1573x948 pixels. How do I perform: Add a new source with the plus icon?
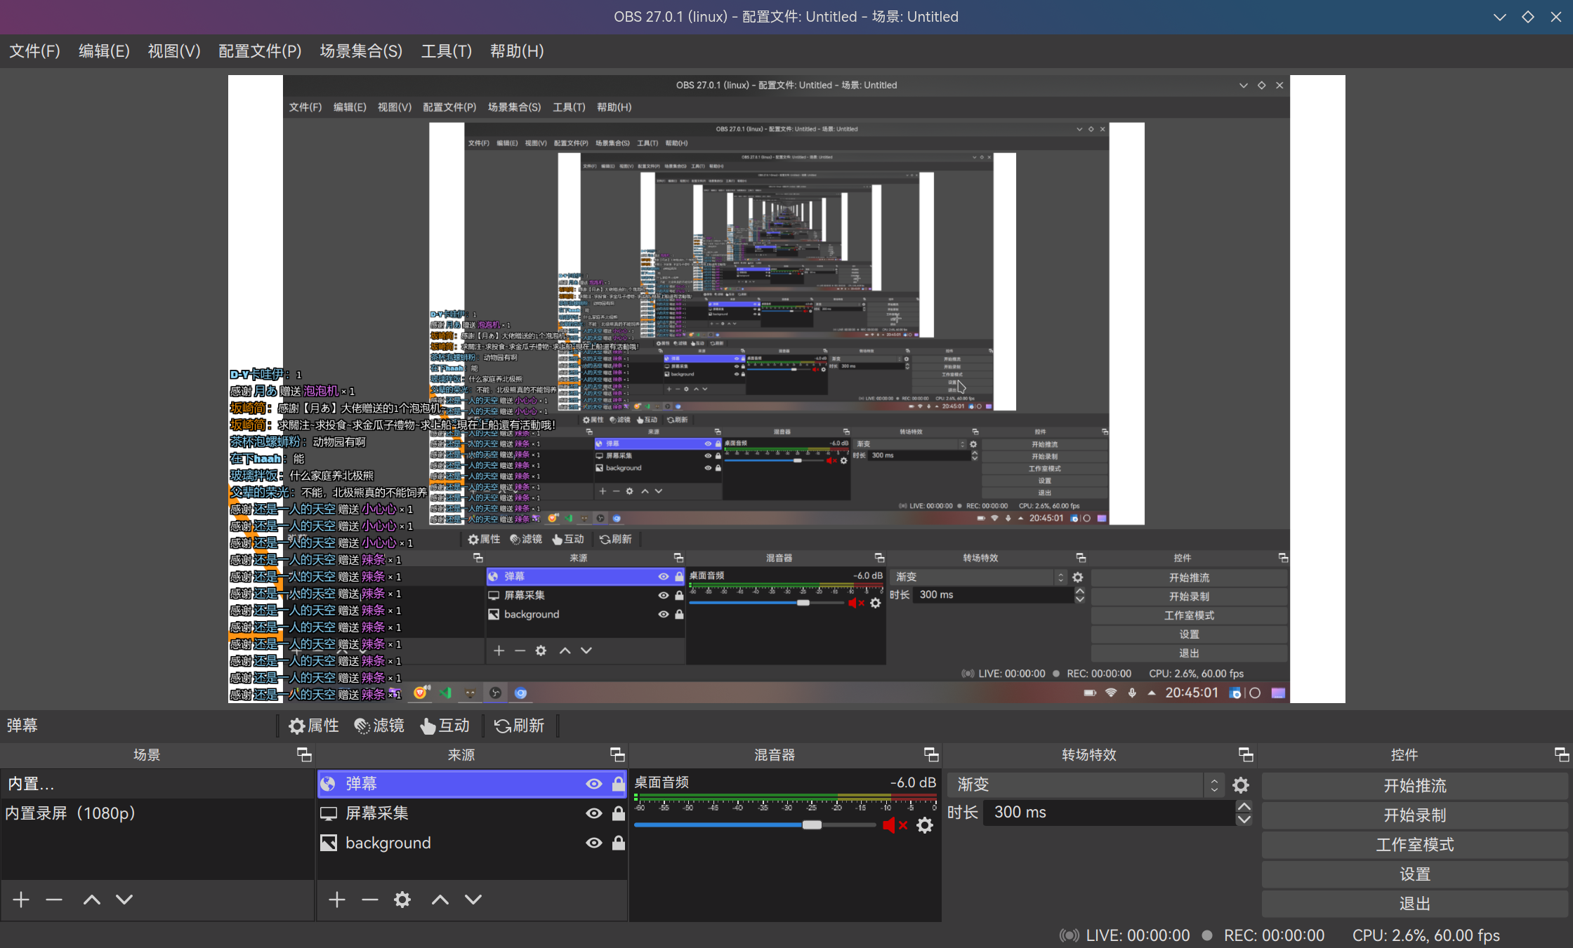coord(337,900)
